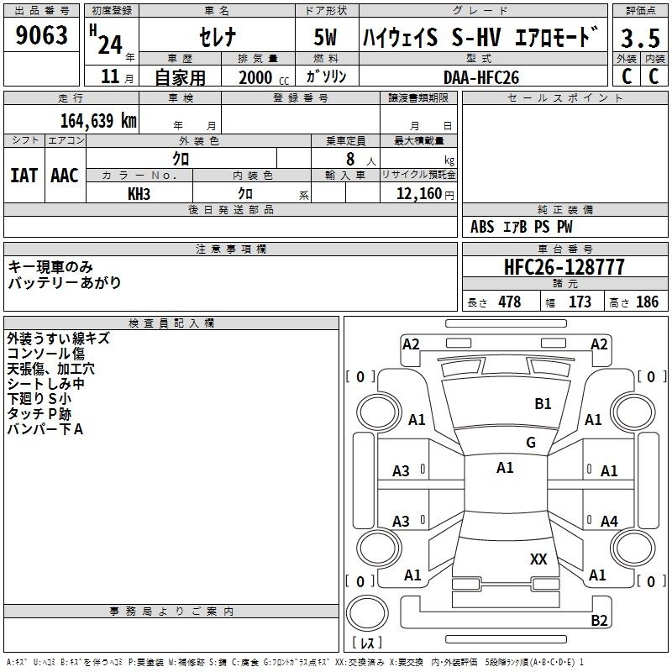The image size is (672, 672).
Task: Click the exterior grade C cell
Action: [627, 76]
